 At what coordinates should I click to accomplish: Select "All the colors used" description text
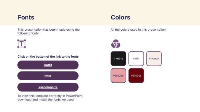[x=138, y=30]
